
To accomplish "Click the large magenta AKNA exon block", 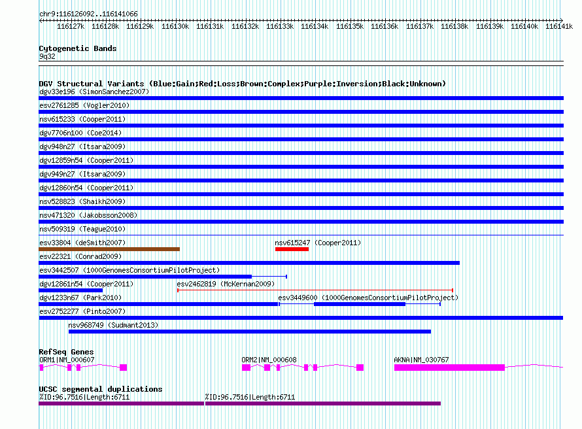I will [449, 368].
